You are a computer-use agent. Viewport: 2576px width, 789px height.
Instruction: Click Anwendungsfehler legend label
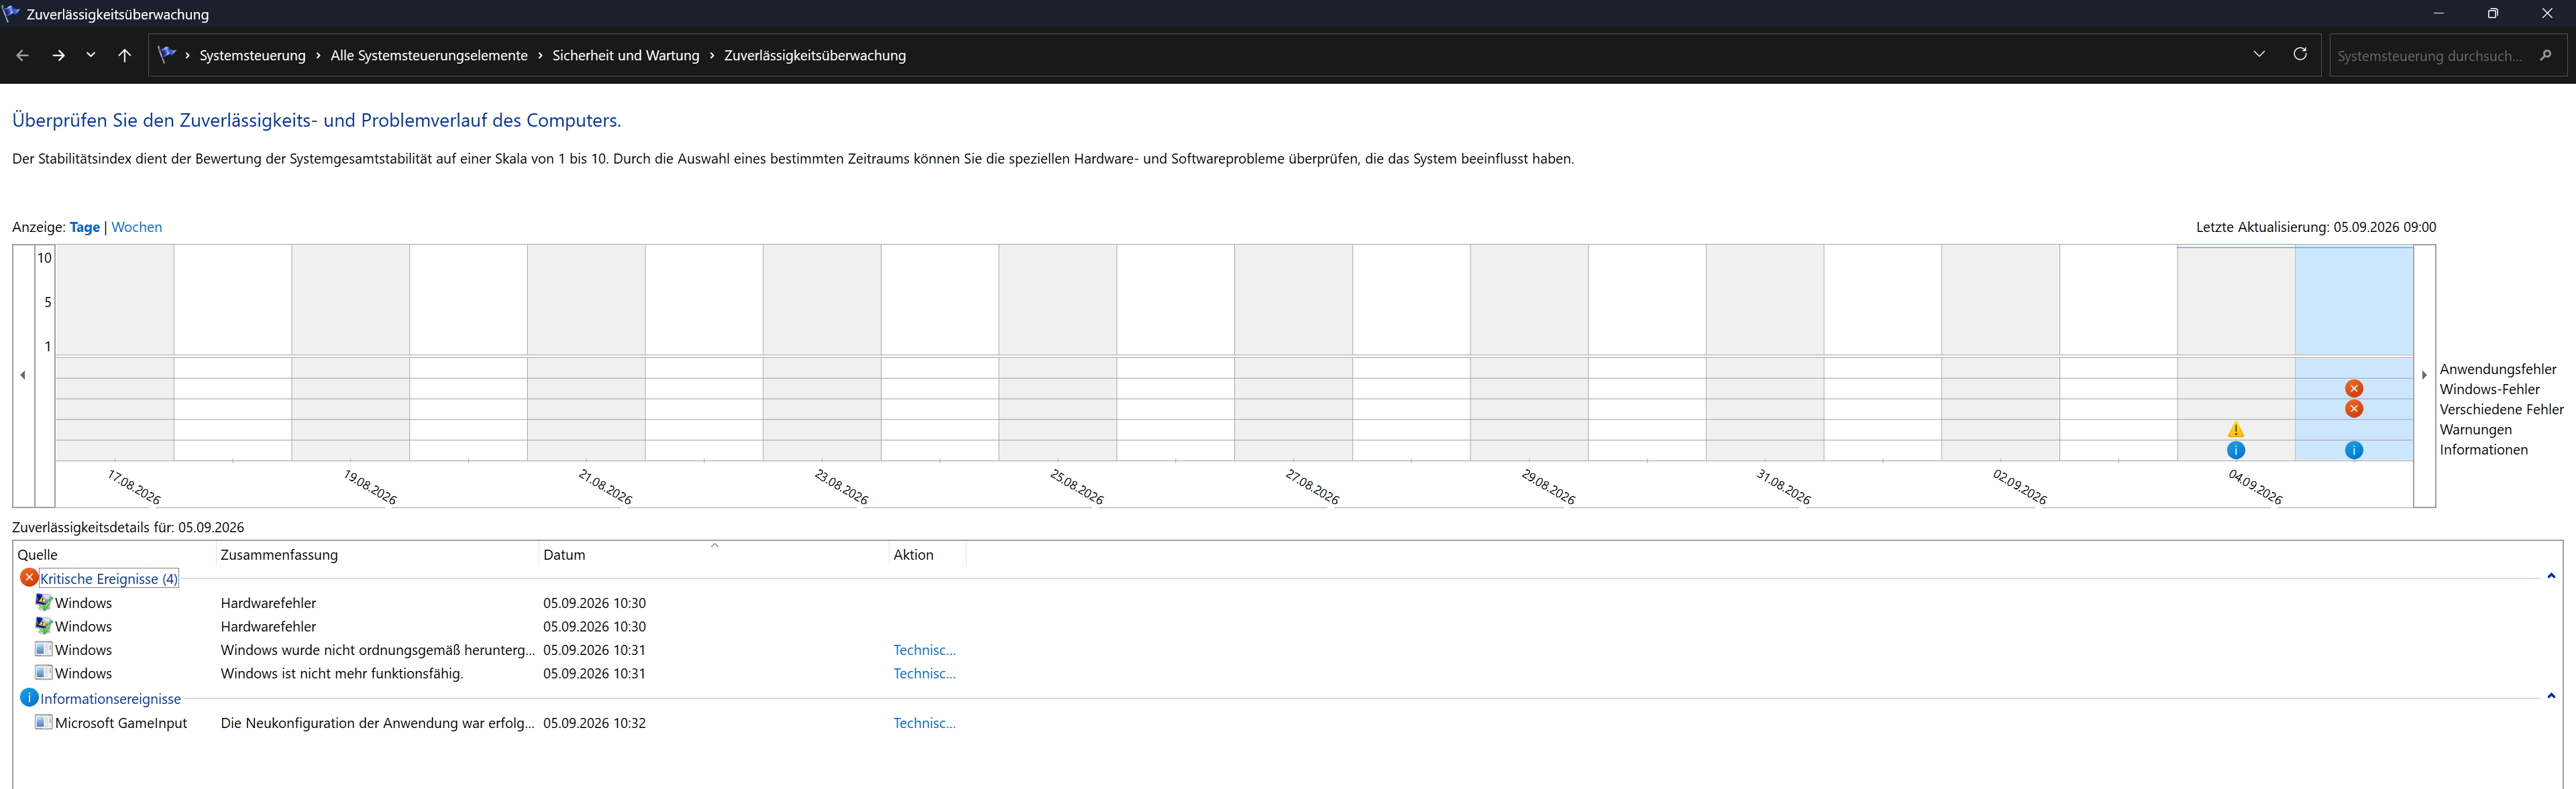coord(2498,369)
